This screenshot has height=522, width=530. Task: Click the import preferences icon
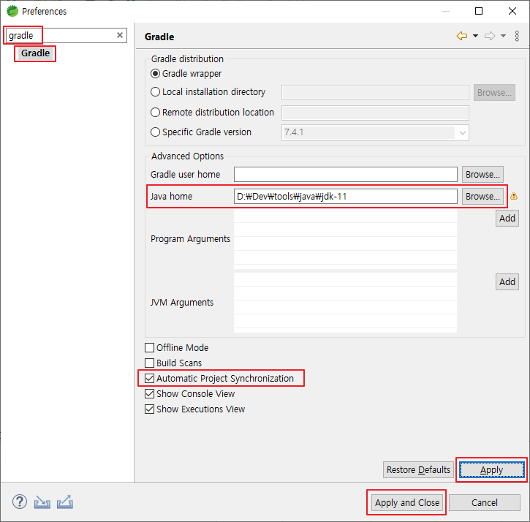(x=42, y=502)
